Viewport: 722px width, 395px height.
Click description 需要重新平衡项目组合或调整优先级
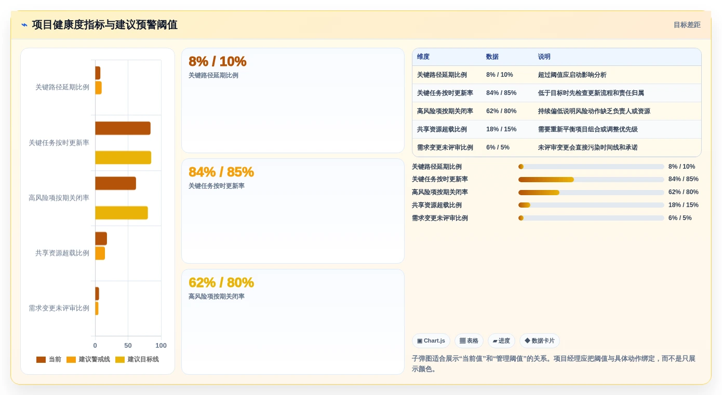pyautogui.click(x=588, y=129)
